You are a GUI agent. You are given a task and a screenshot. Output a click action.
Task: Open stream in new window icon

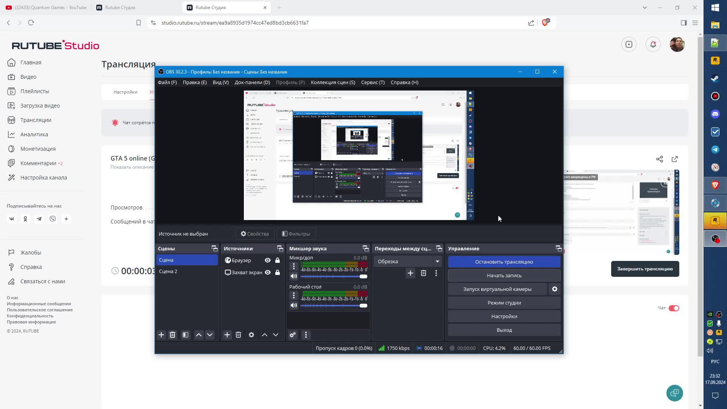[x=674, y=159]
